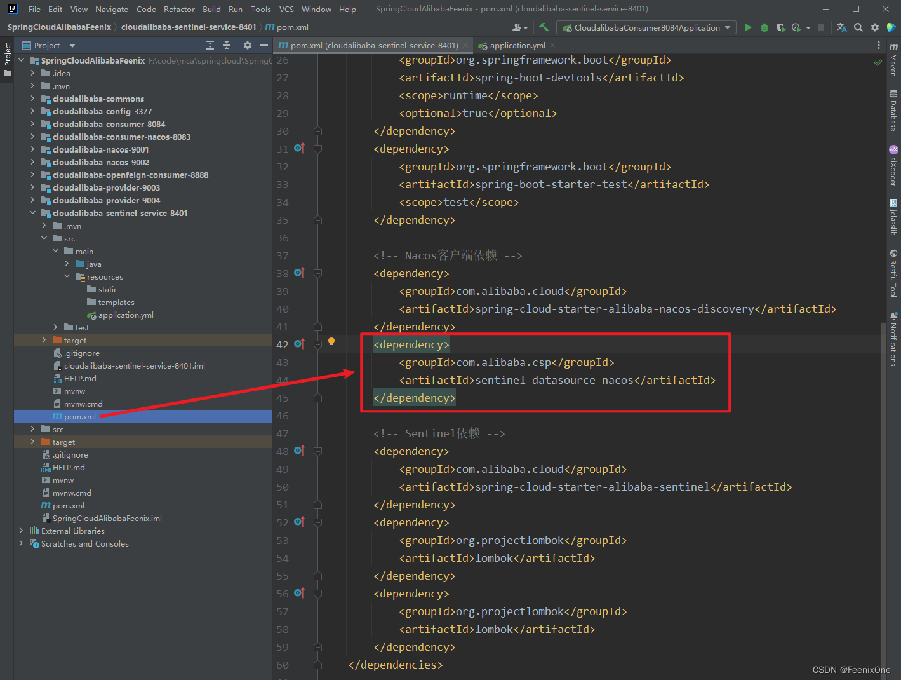
Task: Open the Maven tool window
Action: tap(893, 60)
